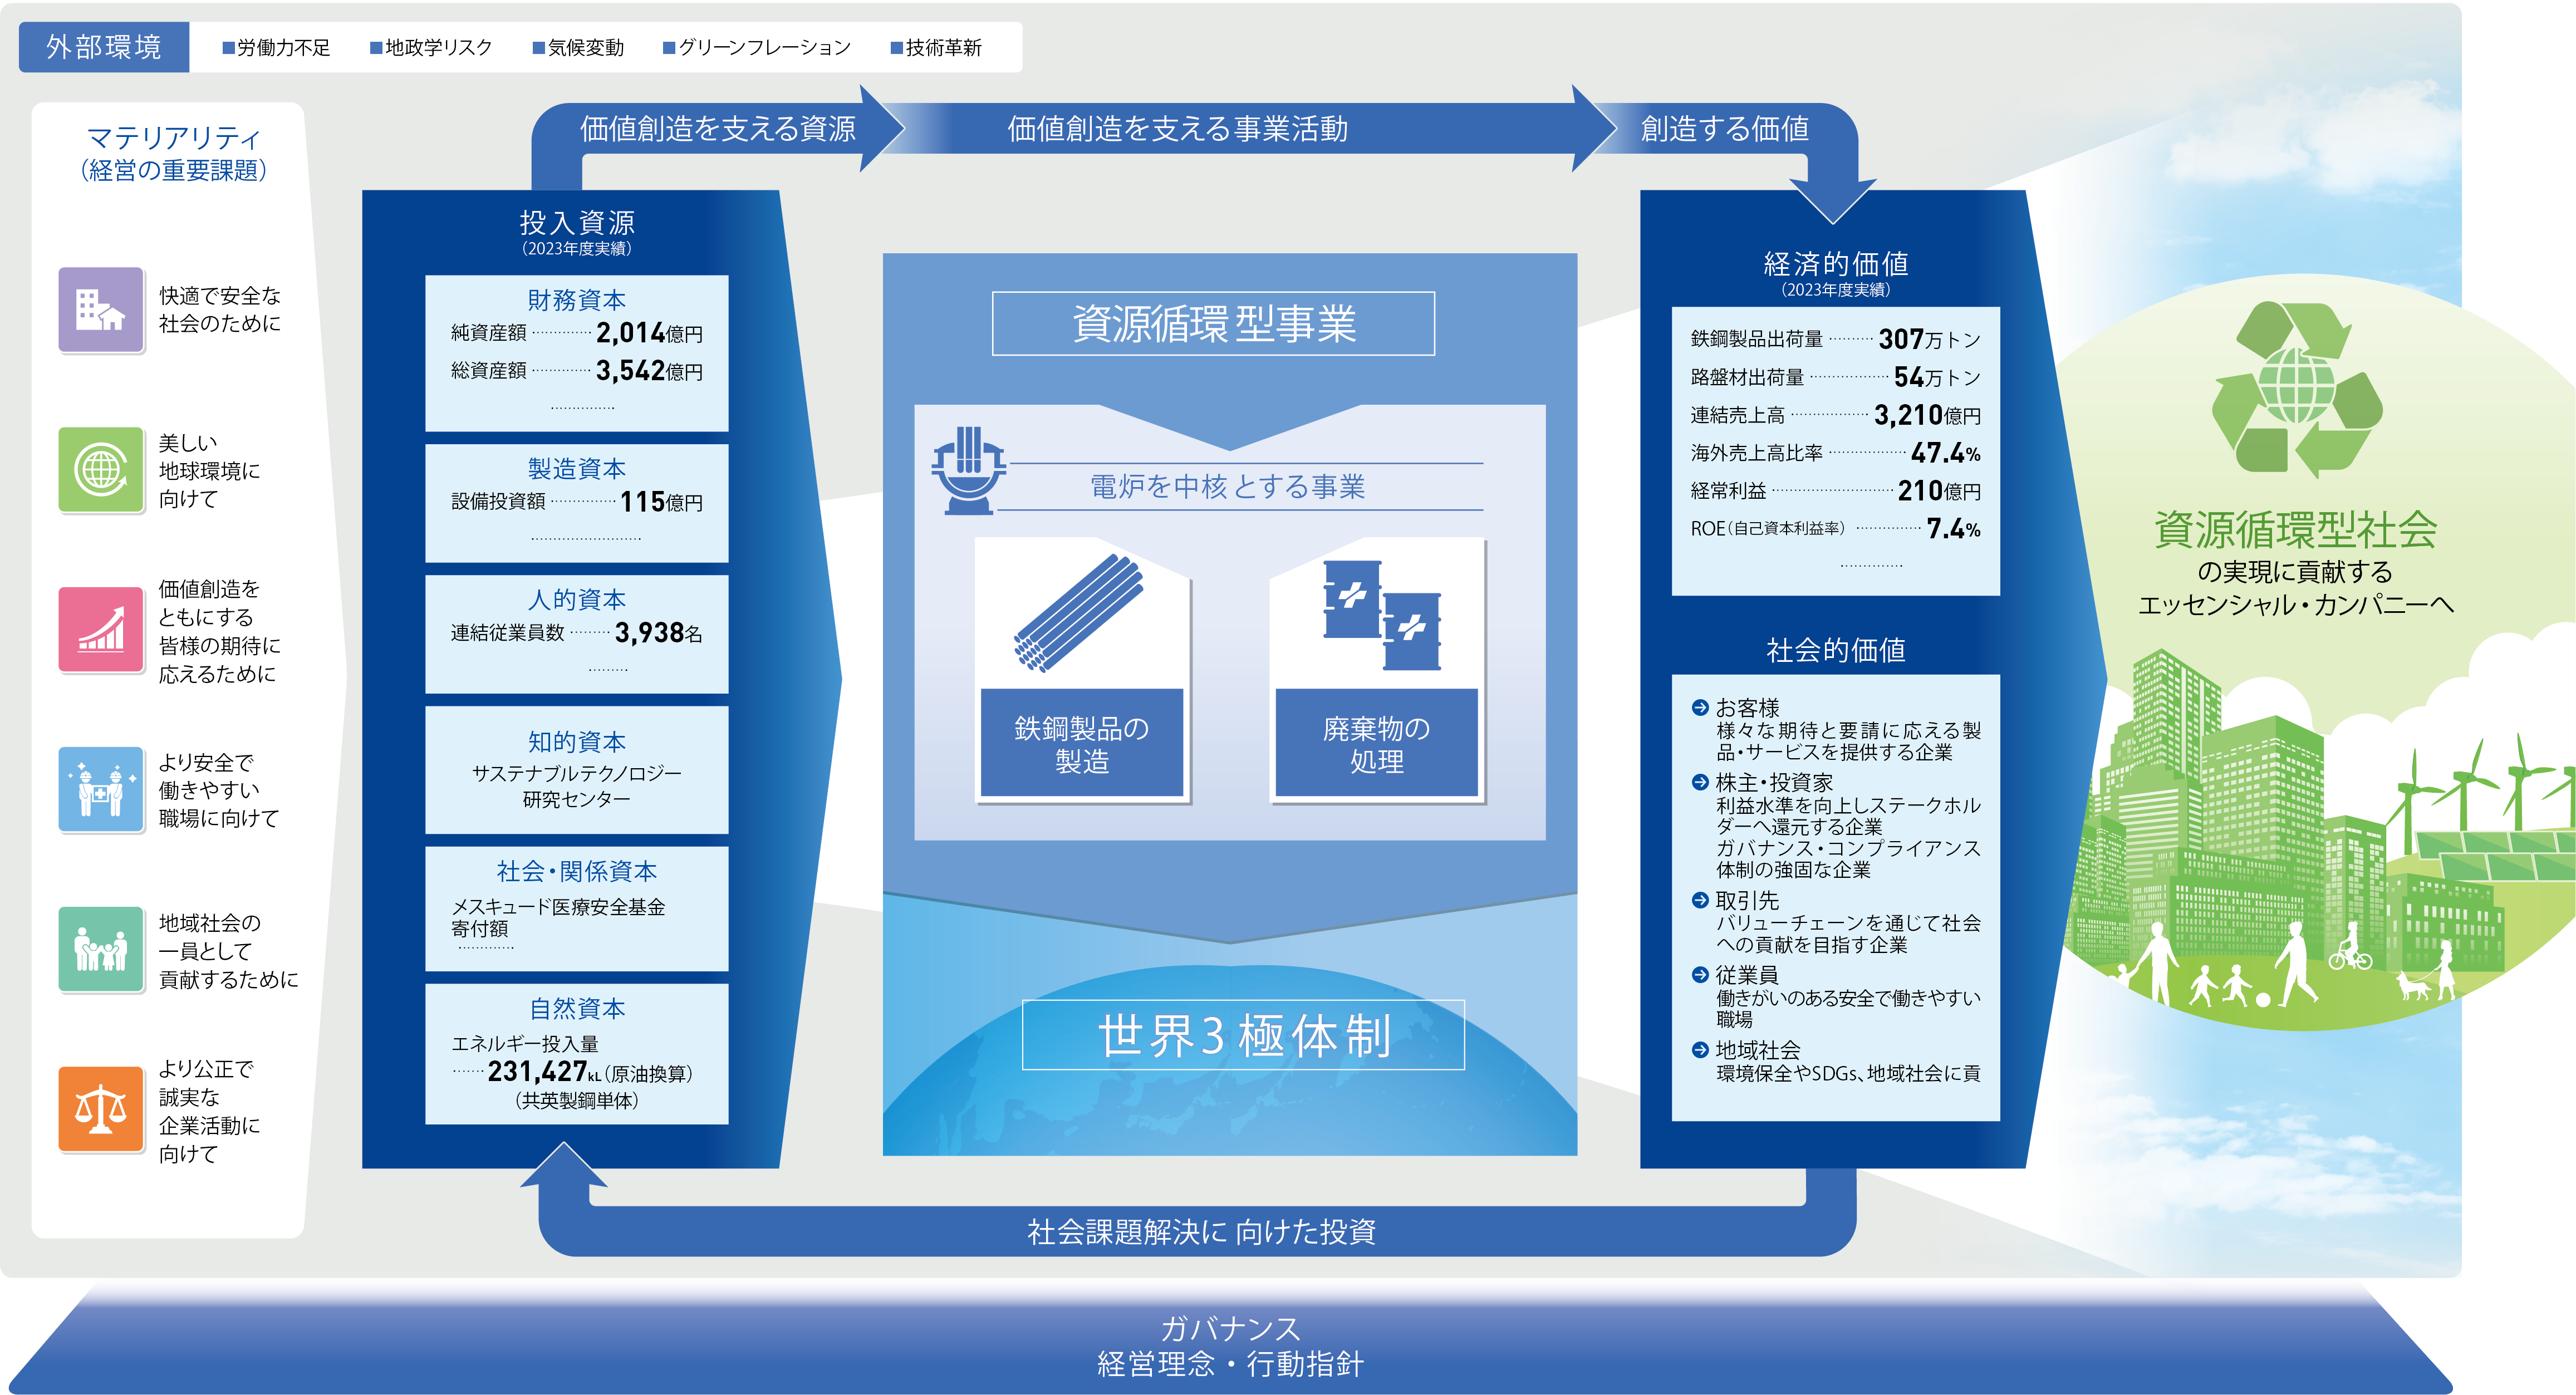Click the arrow bullet beside 株主・投資家
The image size is (2576, 1395).
pos(1700,782)
